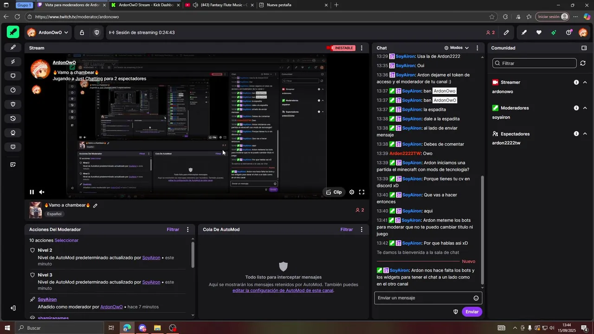Open the edit layout icon in sidebar
The image size is (594, 334).
pyautogui.click(x=13, y=165)
